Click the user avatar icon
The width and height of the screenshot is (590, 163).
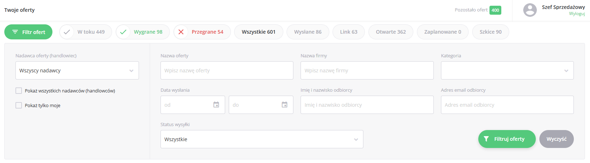[x=530, y=10]
